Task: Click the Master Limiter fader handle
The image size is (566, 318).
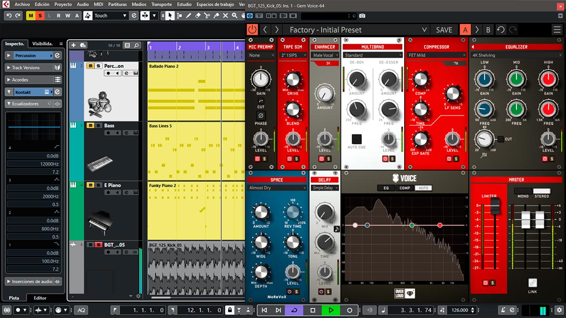Action: click(x=495, y=207)
